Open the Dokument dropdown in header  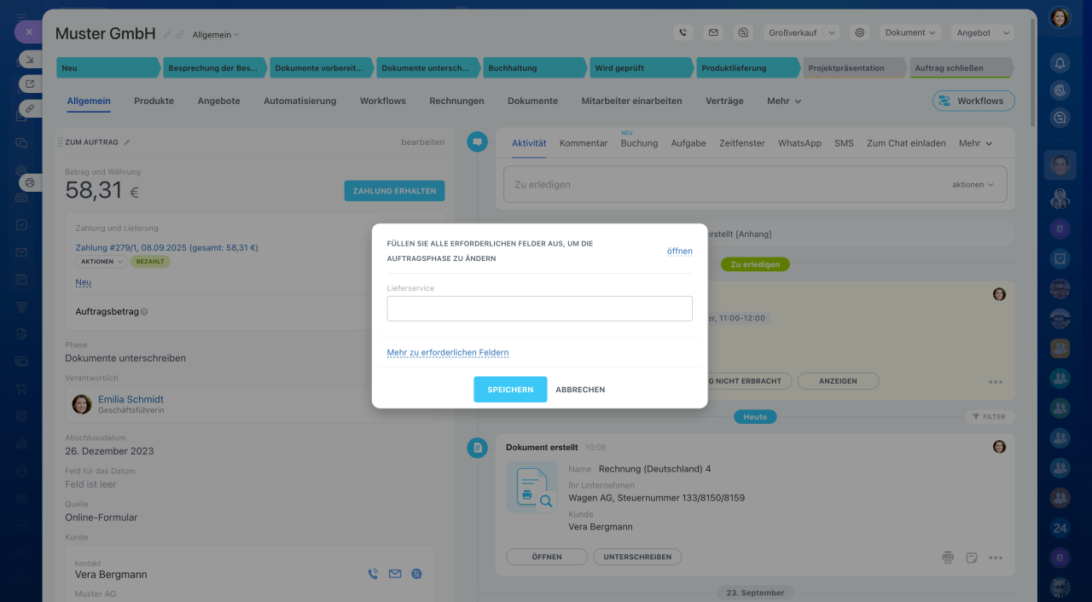910,32
